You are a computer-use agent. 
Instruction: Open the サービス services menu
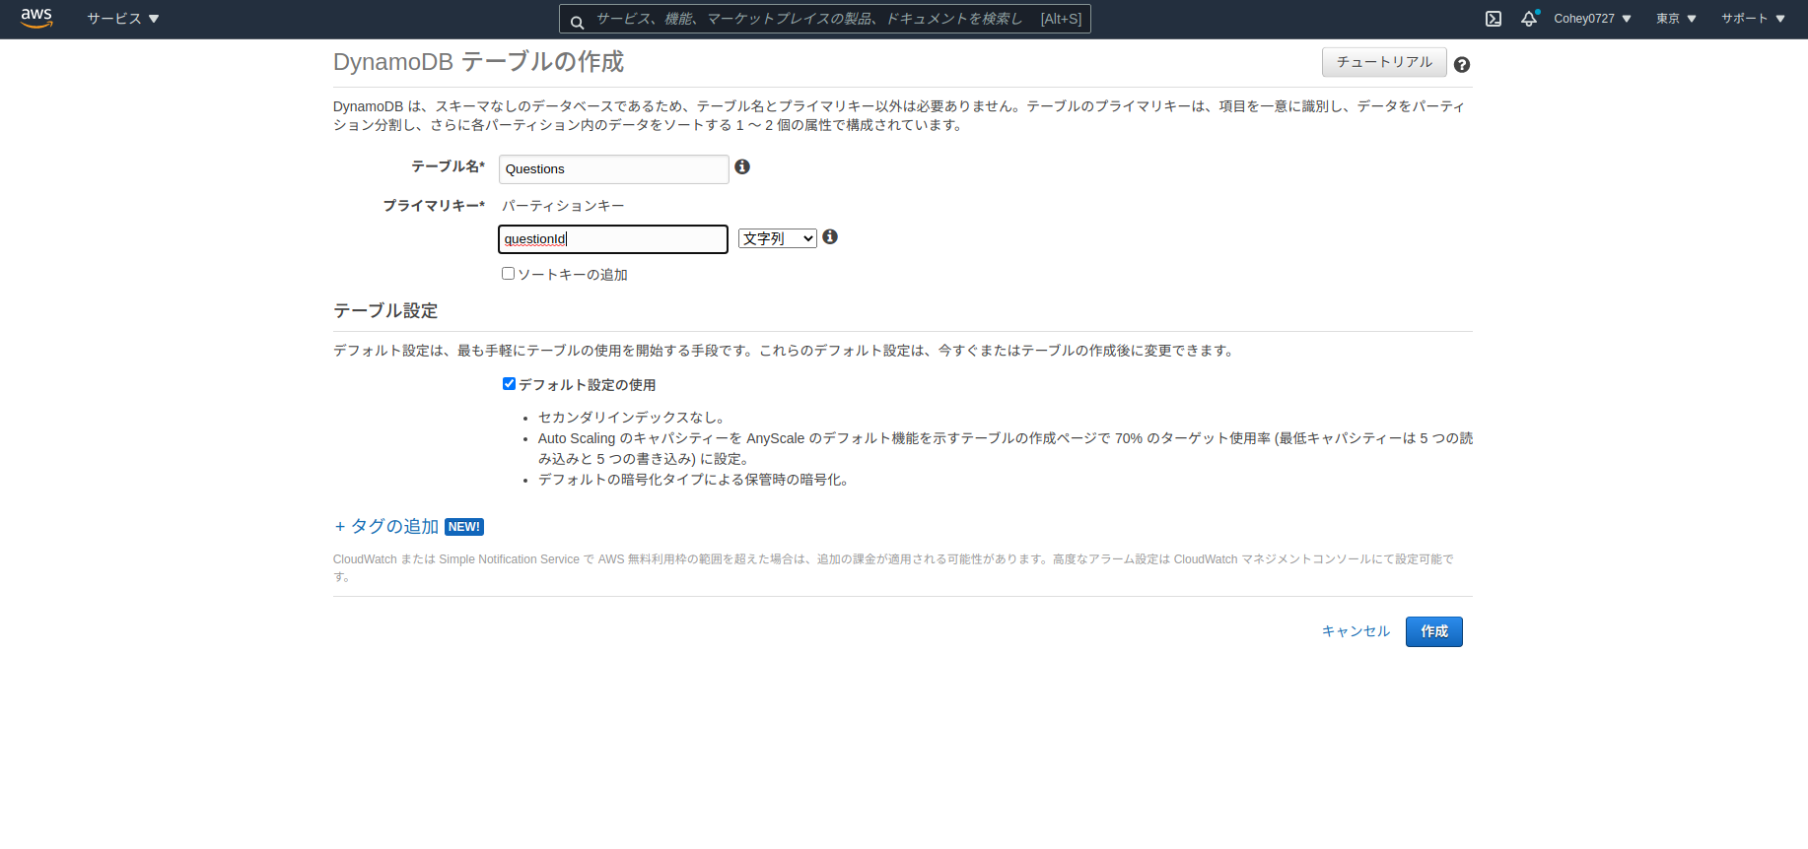pos(123,19)
